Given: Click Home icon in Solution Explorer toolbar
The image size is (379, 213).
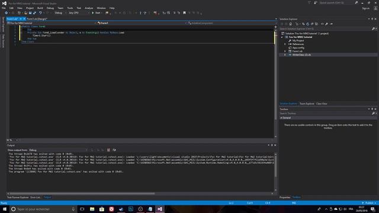Looking at the screenshot, I should [291, 24].
